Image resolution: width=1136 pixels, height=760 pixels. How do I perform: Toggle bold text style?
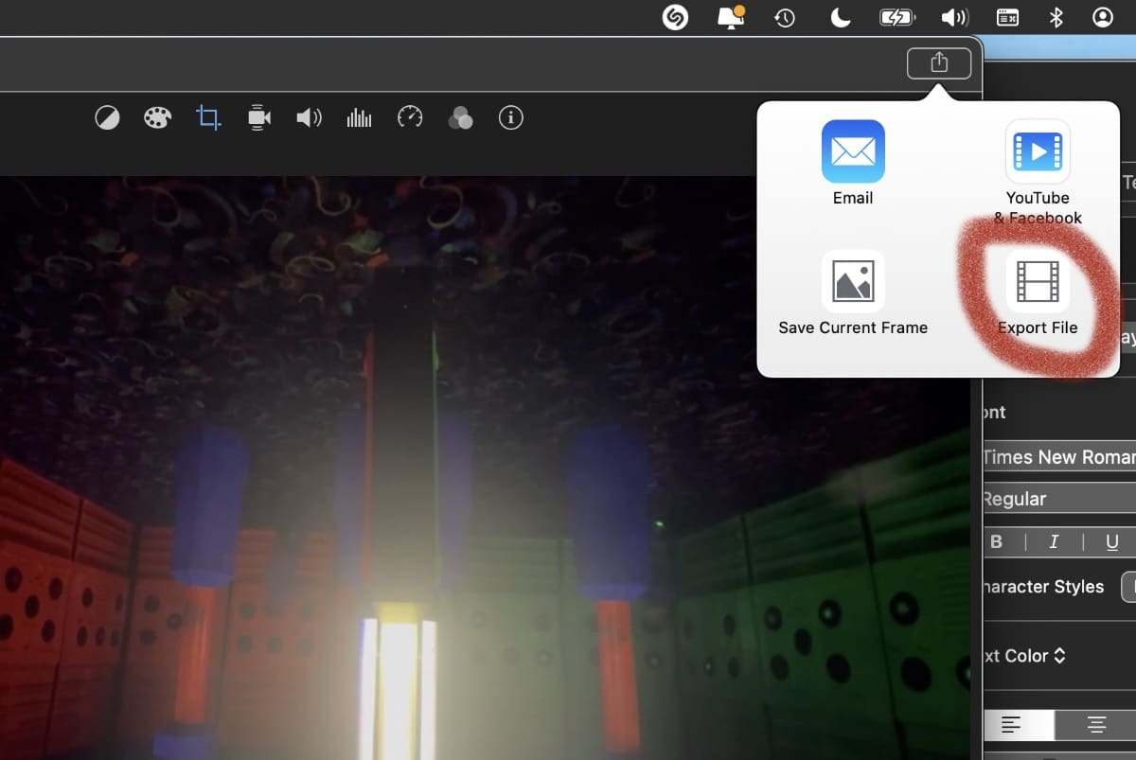[x=997, y=542]
